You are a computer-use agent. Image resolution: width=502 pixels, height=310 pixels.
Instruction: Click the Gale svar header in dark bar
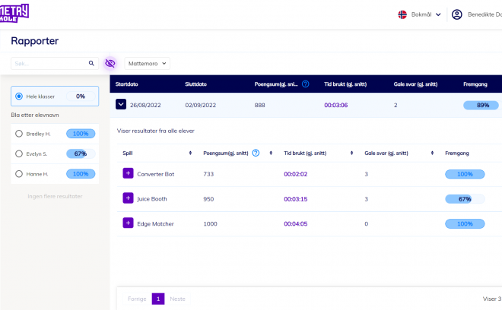pos(415,84)
